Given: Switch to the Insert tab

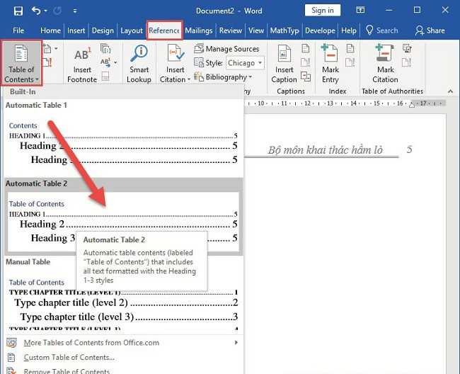Looking at the screenshot, I should (76, 30).
